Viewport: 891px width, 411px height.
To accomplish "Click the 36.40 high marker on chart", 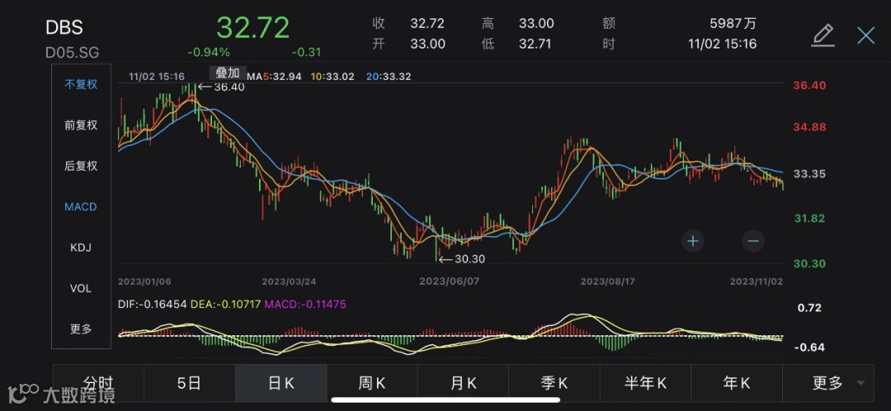I will [221, 86].
